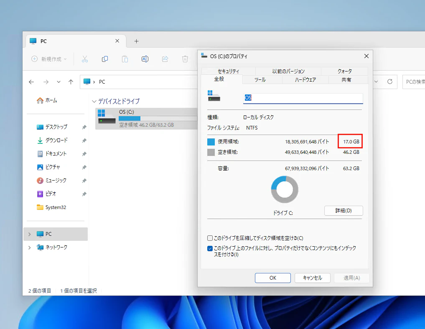
Task: Click OK in the properties dialog
Action: pyautogui.click(x=272, y=278)
